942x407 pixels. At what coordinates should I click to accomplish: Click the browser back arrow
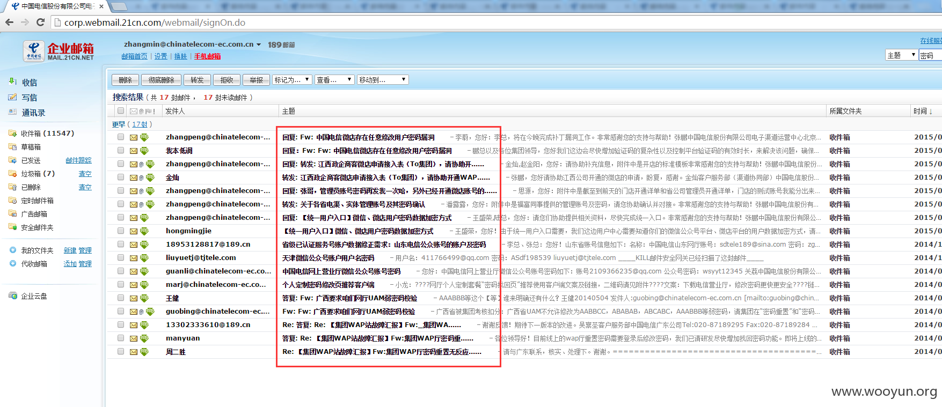(x=9, y=23)
